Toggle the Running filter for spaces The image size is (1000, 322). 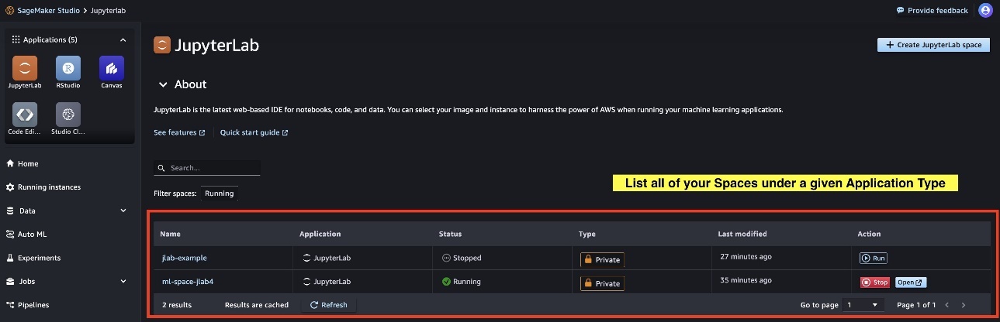coord(220,194)
